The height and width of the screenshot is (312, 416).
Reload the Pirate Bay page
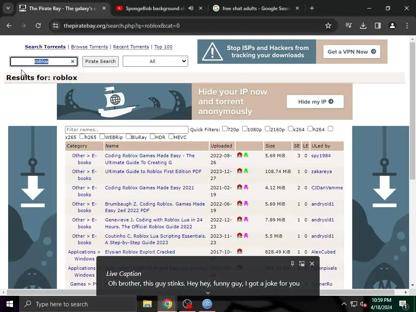tap(38, 26)
